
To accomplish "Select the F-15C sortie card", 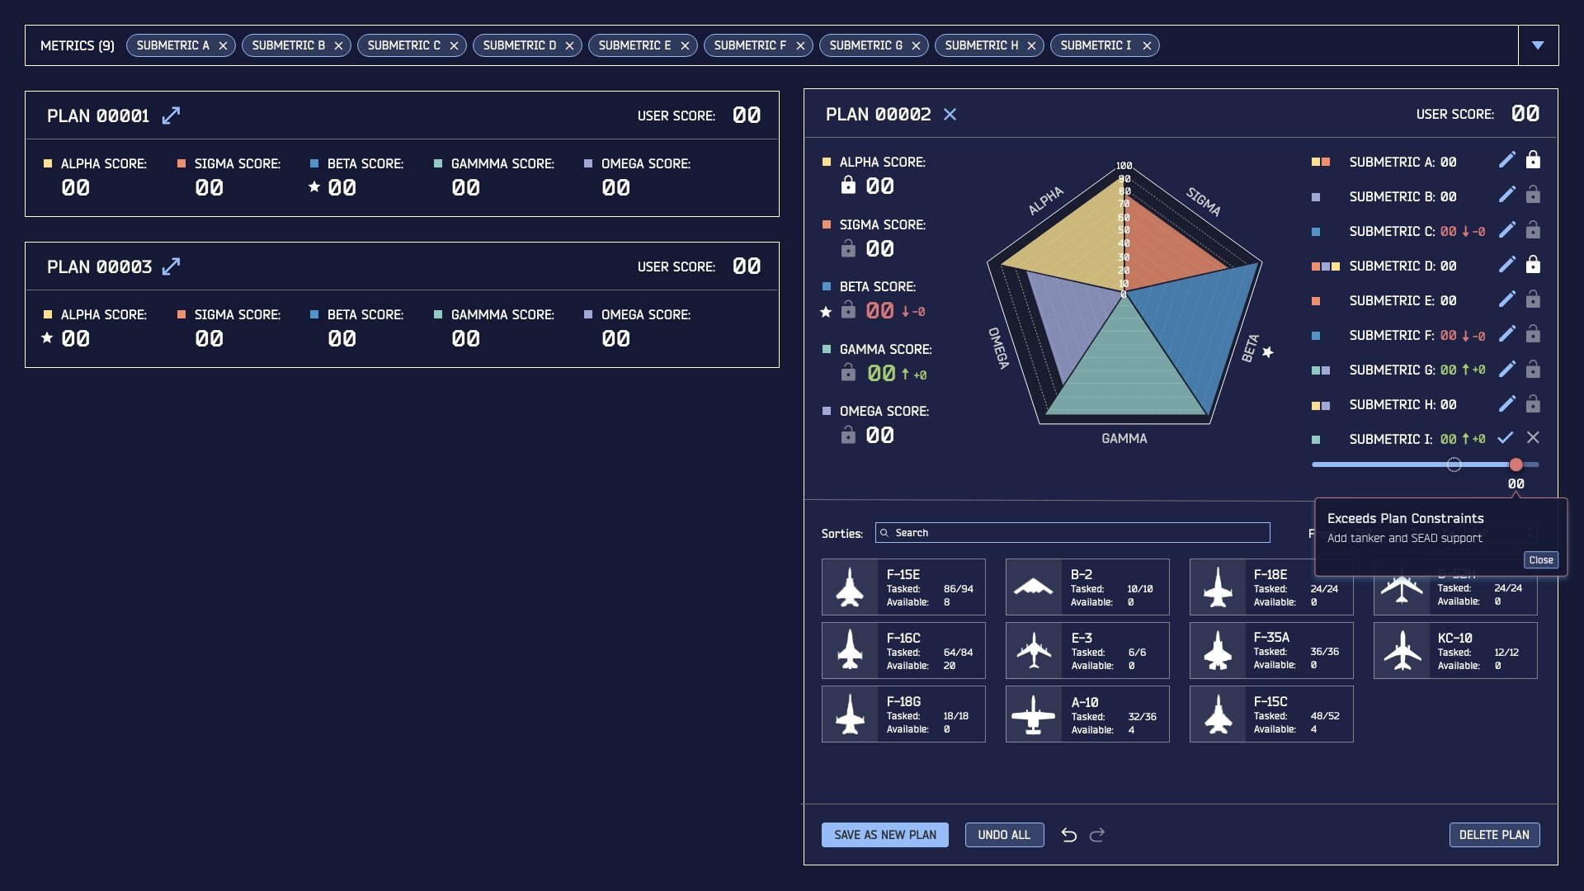I will [1271, 714].
